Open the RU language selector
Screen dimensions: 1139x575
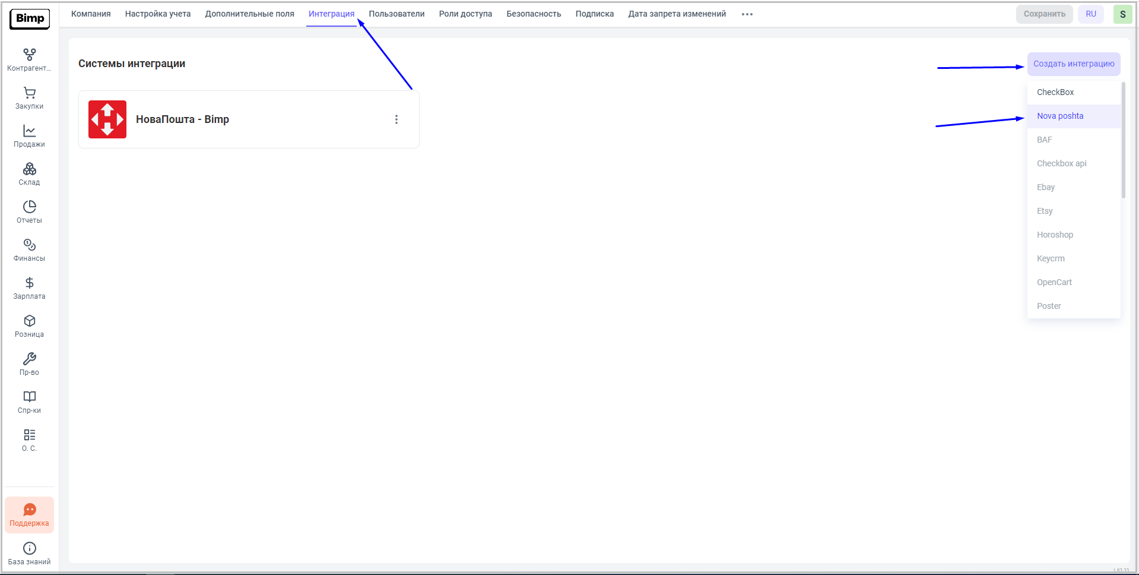point(1090,14)
